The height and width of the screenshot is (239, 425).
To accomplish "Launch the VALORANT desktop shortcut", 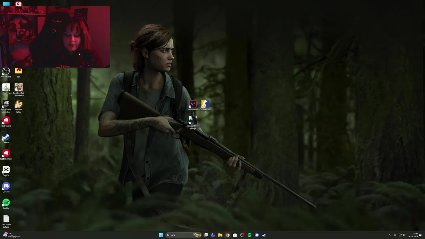I will pos(193,106).
